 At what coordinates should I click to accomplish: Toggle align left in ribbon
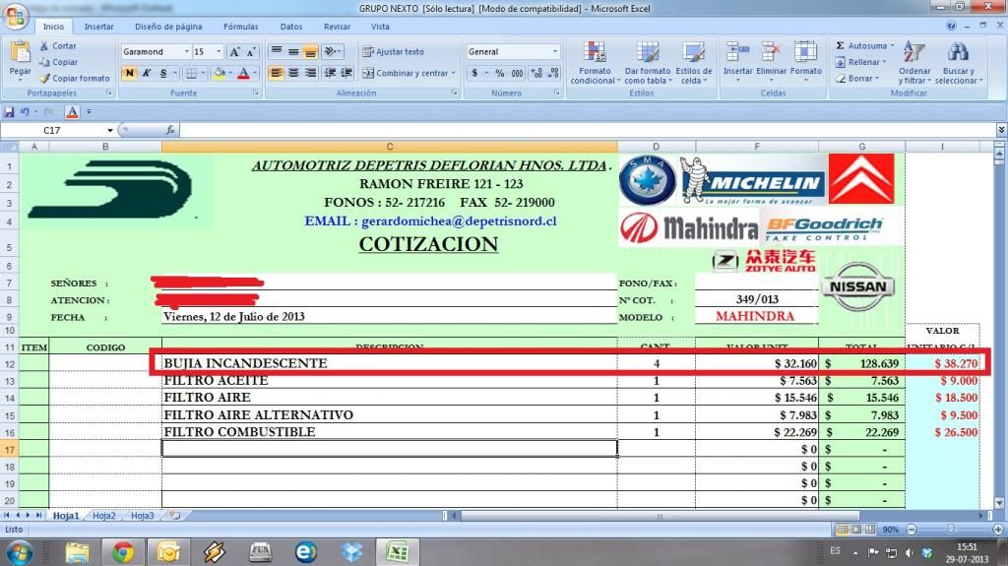tap(276, 73)
